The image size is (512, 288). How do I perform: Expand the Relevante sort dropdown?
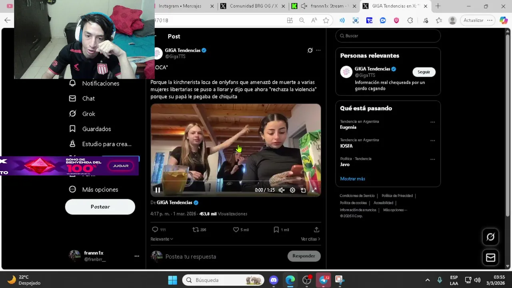coord(162,239)
